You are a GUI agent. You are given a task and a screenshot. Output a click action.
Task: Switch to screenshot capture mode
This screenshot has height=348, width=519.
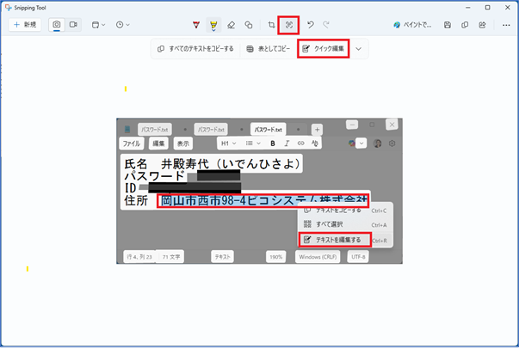pos(57,25)
